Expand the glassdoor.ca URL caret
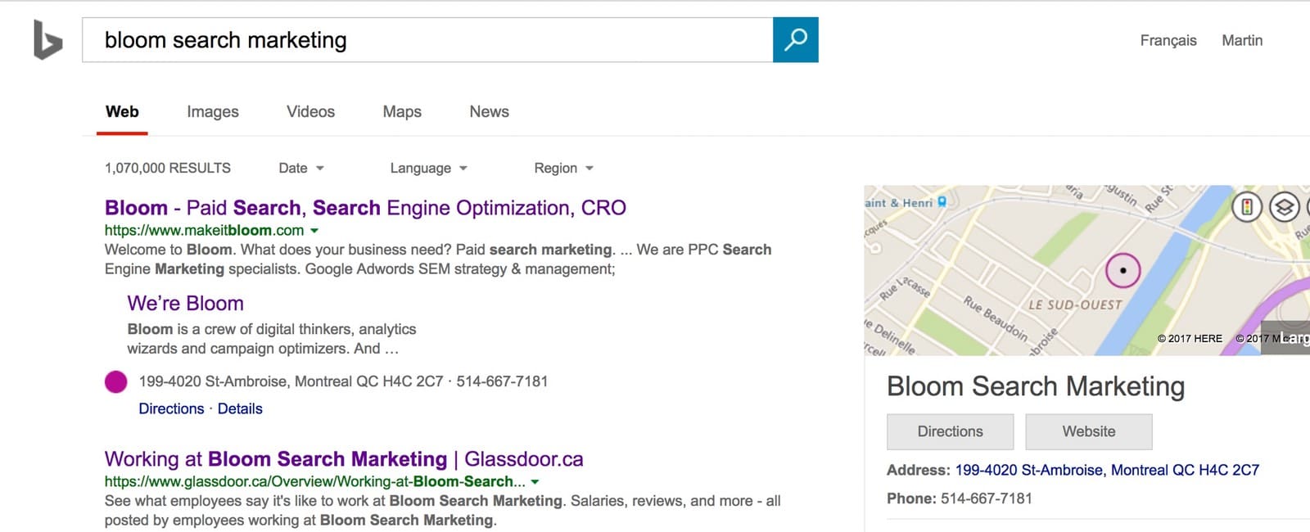 (x=535, y=482)
